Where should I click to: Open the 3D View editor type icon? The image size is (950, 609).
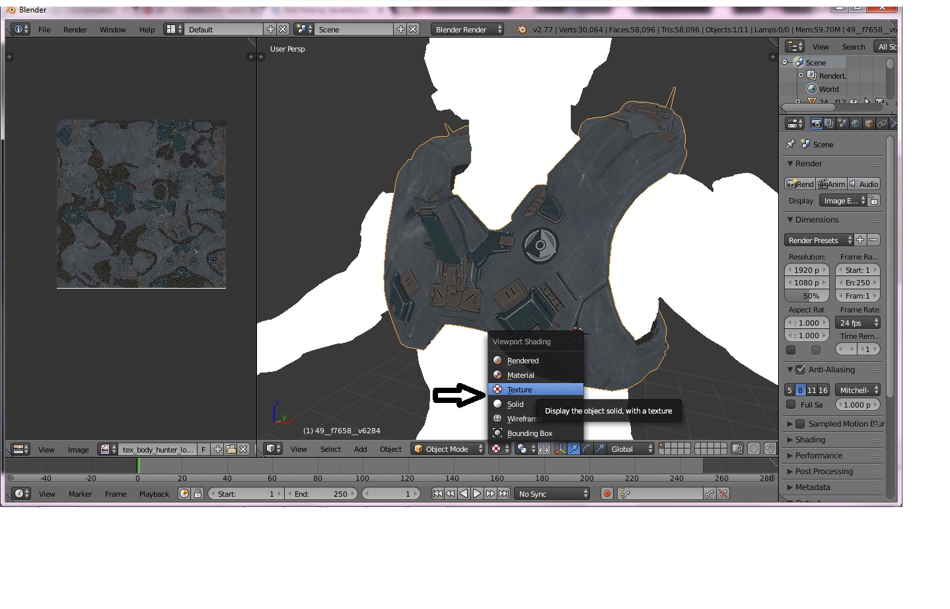tap(274, 448)
